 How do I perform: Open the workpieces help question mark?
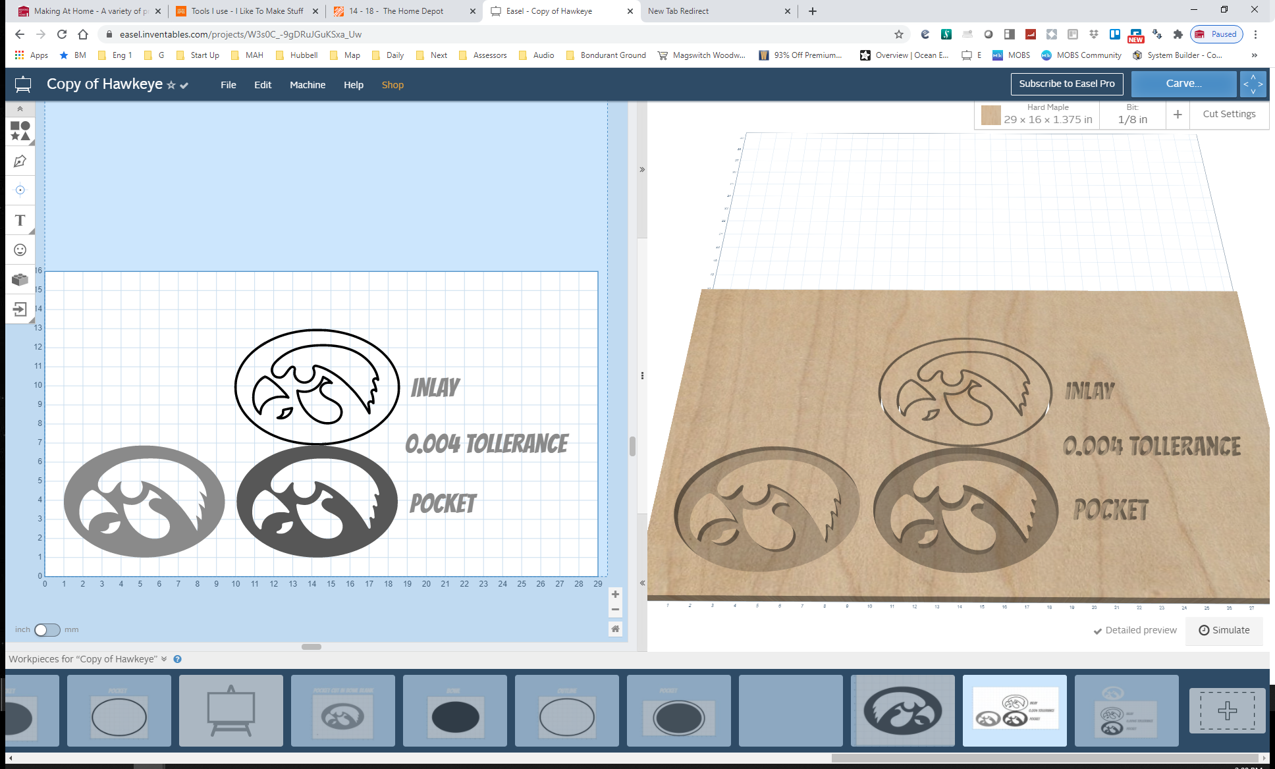tap(177, 659)
